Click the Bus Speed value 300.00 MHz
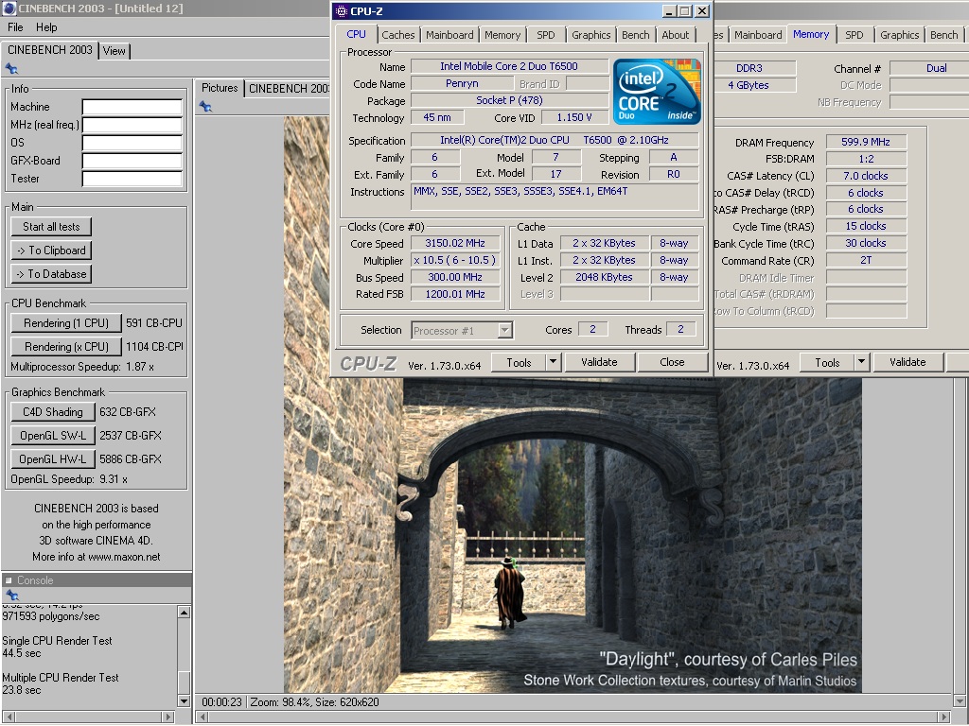The image size is (969, 726). [x=455, y=277]
